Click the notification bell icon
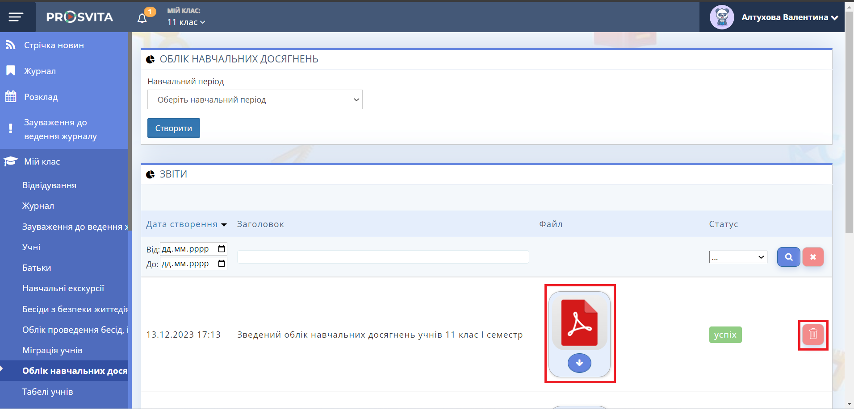This screenshot has width=854, height=409. point(142,18)
